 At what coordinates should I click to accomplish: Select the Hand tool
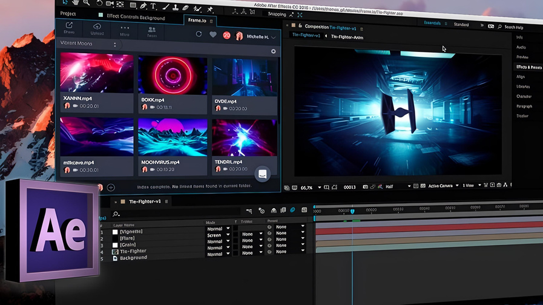coord(75,2)
